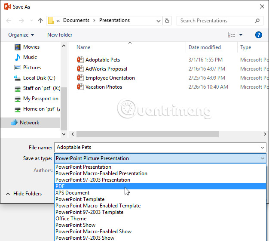Screen dimensions: 269x241
Task: Open My Passport network drive
Action: coord(41,99)
